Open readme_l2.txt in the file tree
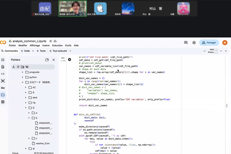The image size is (231, 154). 40,143
